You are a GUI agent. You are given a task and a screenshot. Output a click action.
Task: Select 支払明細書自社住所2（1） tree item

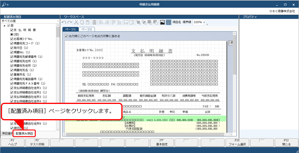30,93
